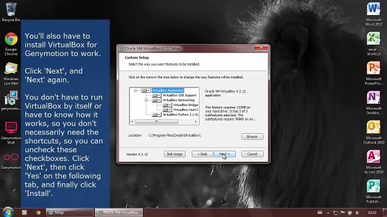Cancel the VirtualBox setup
Screen dimensions: 387x217
coord(252,154)
